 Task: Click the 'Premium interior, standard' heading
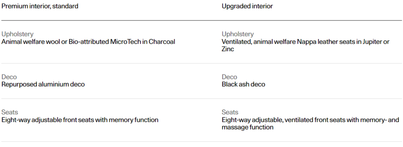(40, 6)
